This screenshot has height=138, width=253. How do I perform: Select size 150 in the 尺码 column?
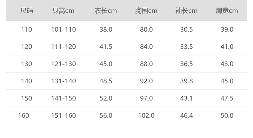(x=27, y=98)
